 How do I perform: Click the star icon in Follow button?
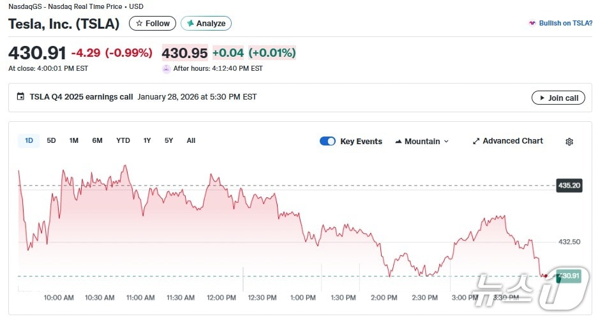139,24
